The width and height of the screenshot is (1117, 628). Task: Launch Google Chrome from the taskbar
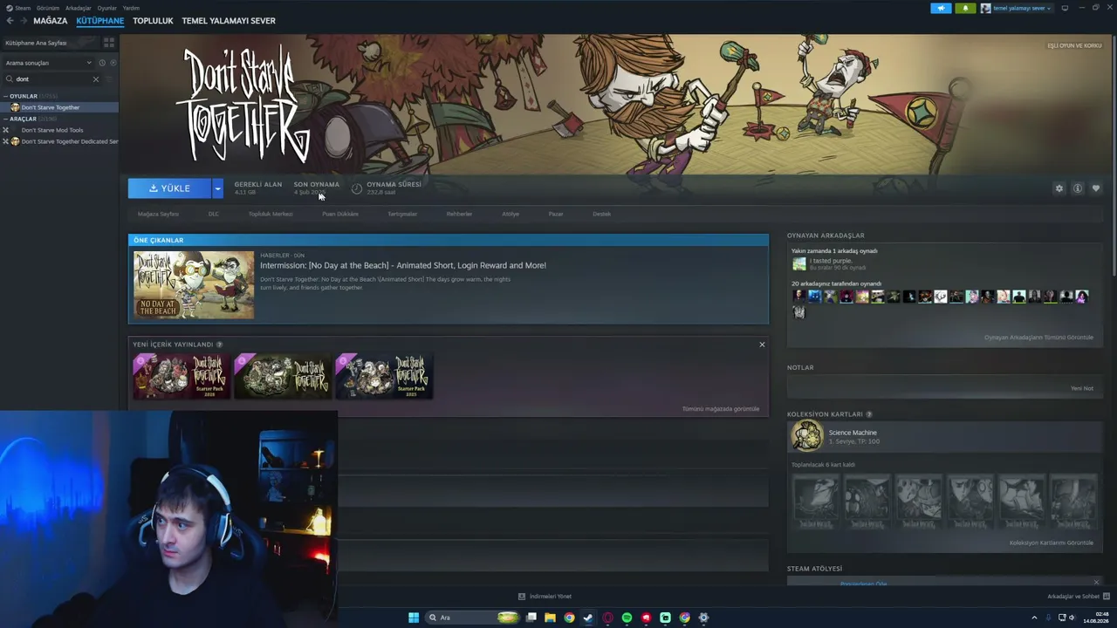pos(569,618)
